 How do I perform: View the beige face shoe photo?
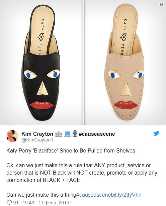pos(125,63)
